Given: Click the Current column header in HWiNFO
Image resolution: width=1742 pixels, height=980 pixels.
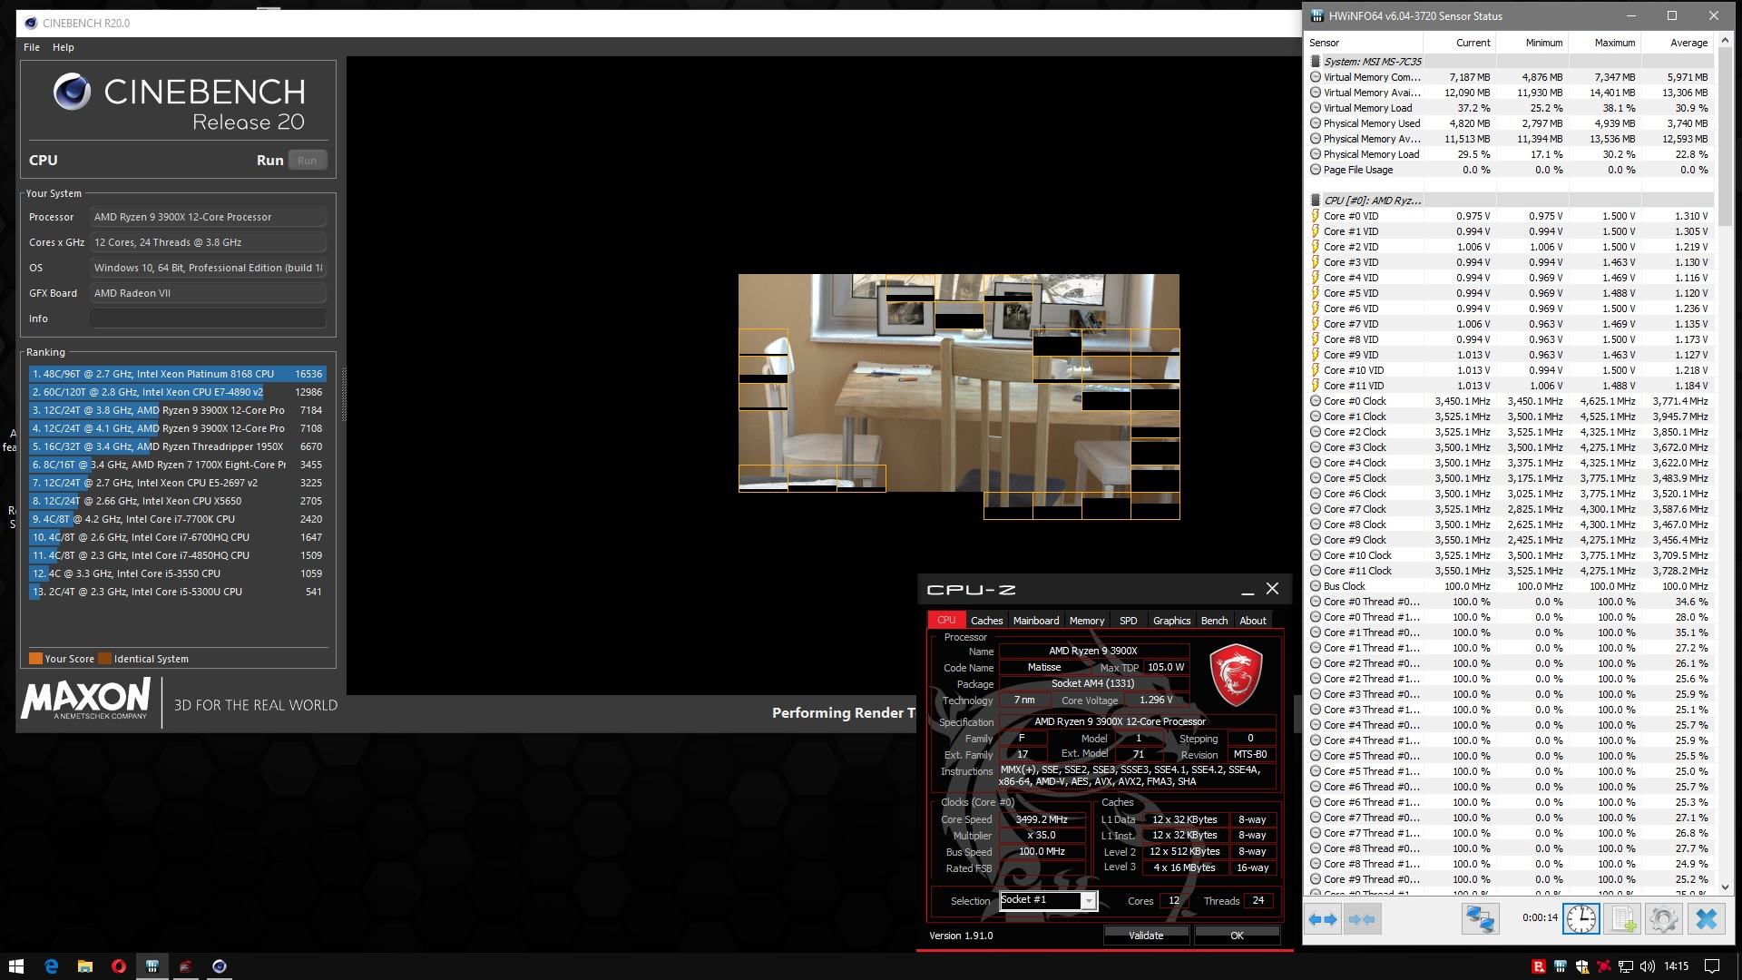Looking at the screenshot, I should 1459,43.
